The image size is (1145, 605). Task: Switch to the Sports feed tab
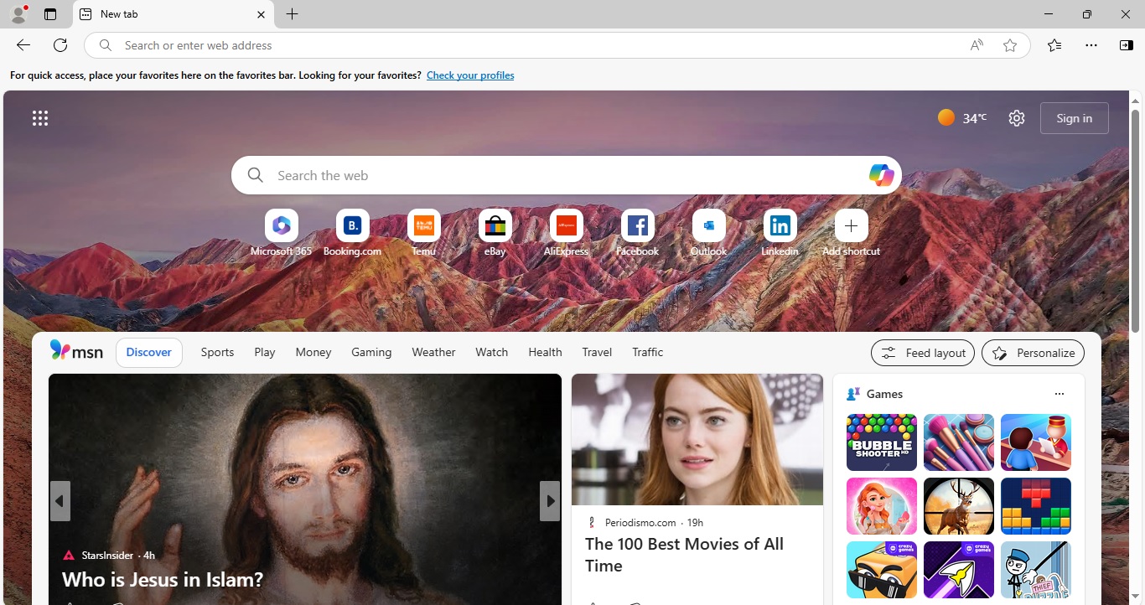point(217,352)
